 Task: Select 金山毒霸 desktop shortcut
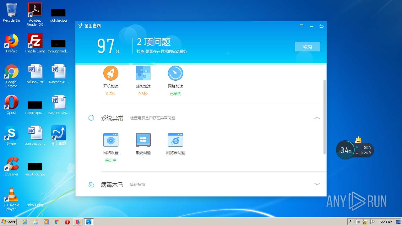coord(59,136)
